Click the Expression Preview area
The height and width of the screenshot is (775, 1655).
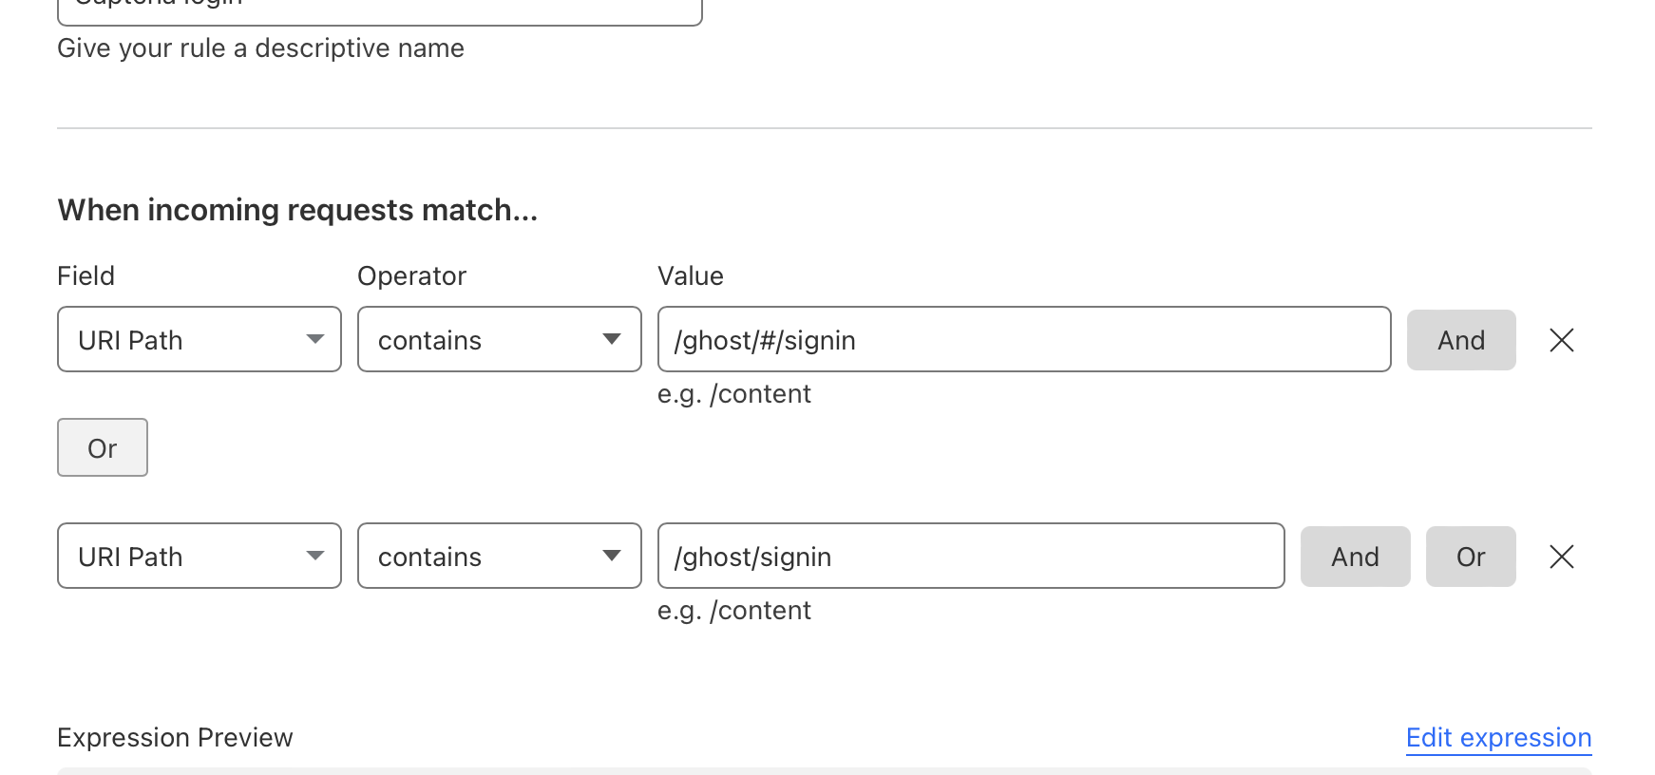pyautogui.click(x=175, y=737)
